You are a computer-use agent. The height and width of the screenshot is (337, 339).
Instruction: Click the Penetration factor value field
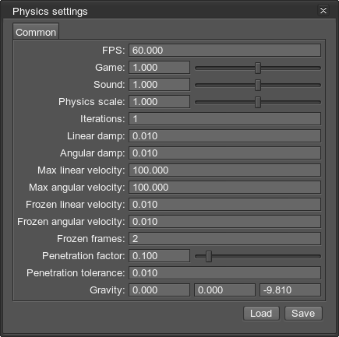[x=159, y=256]
